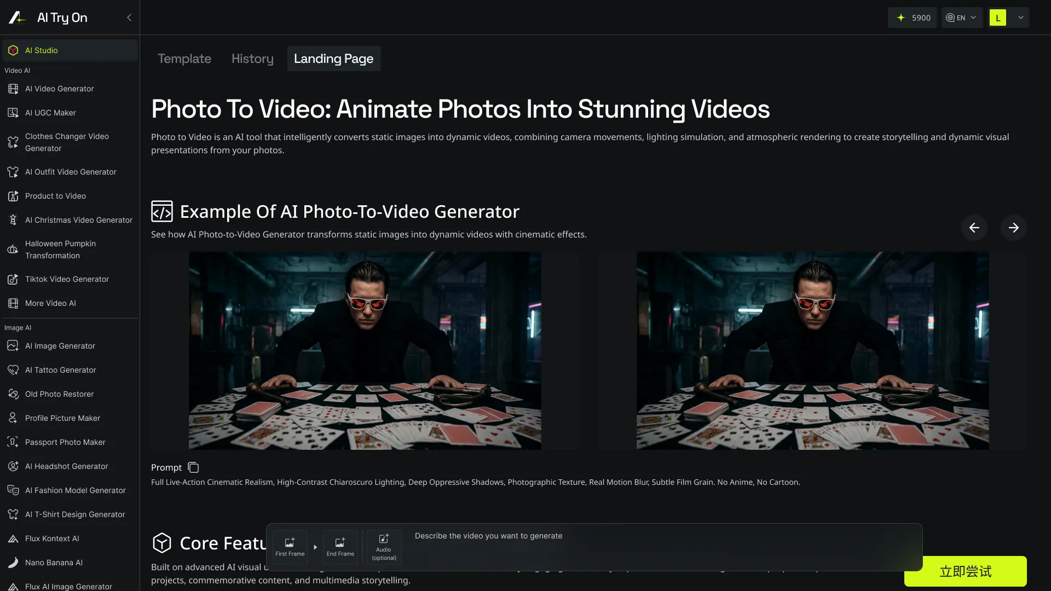Viewport: 1051px width, 591px height.
Task: Click the More Video AI icon
Action: pos(13,303)
